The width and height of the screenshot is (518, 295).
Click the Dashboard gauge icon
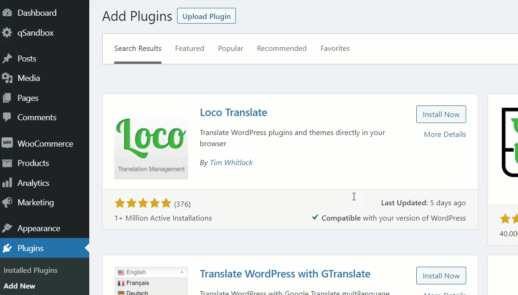coord(7,13)
